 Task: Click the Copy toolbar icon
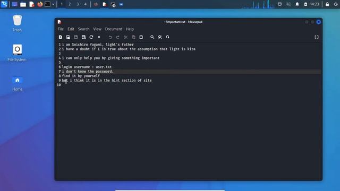tap(133, 37)
